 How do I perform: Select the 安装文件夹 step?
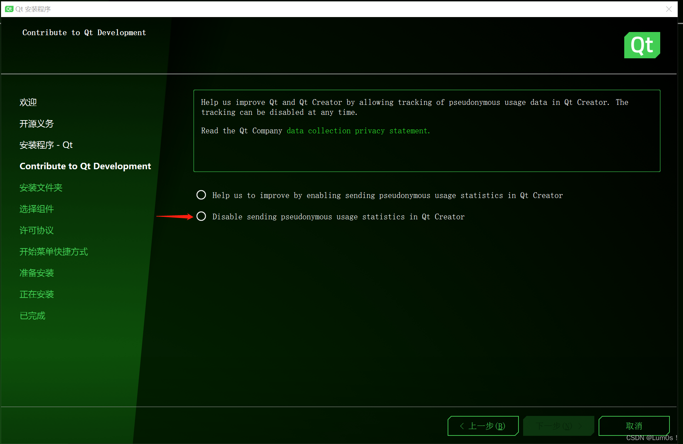click(x=41, y=188)
